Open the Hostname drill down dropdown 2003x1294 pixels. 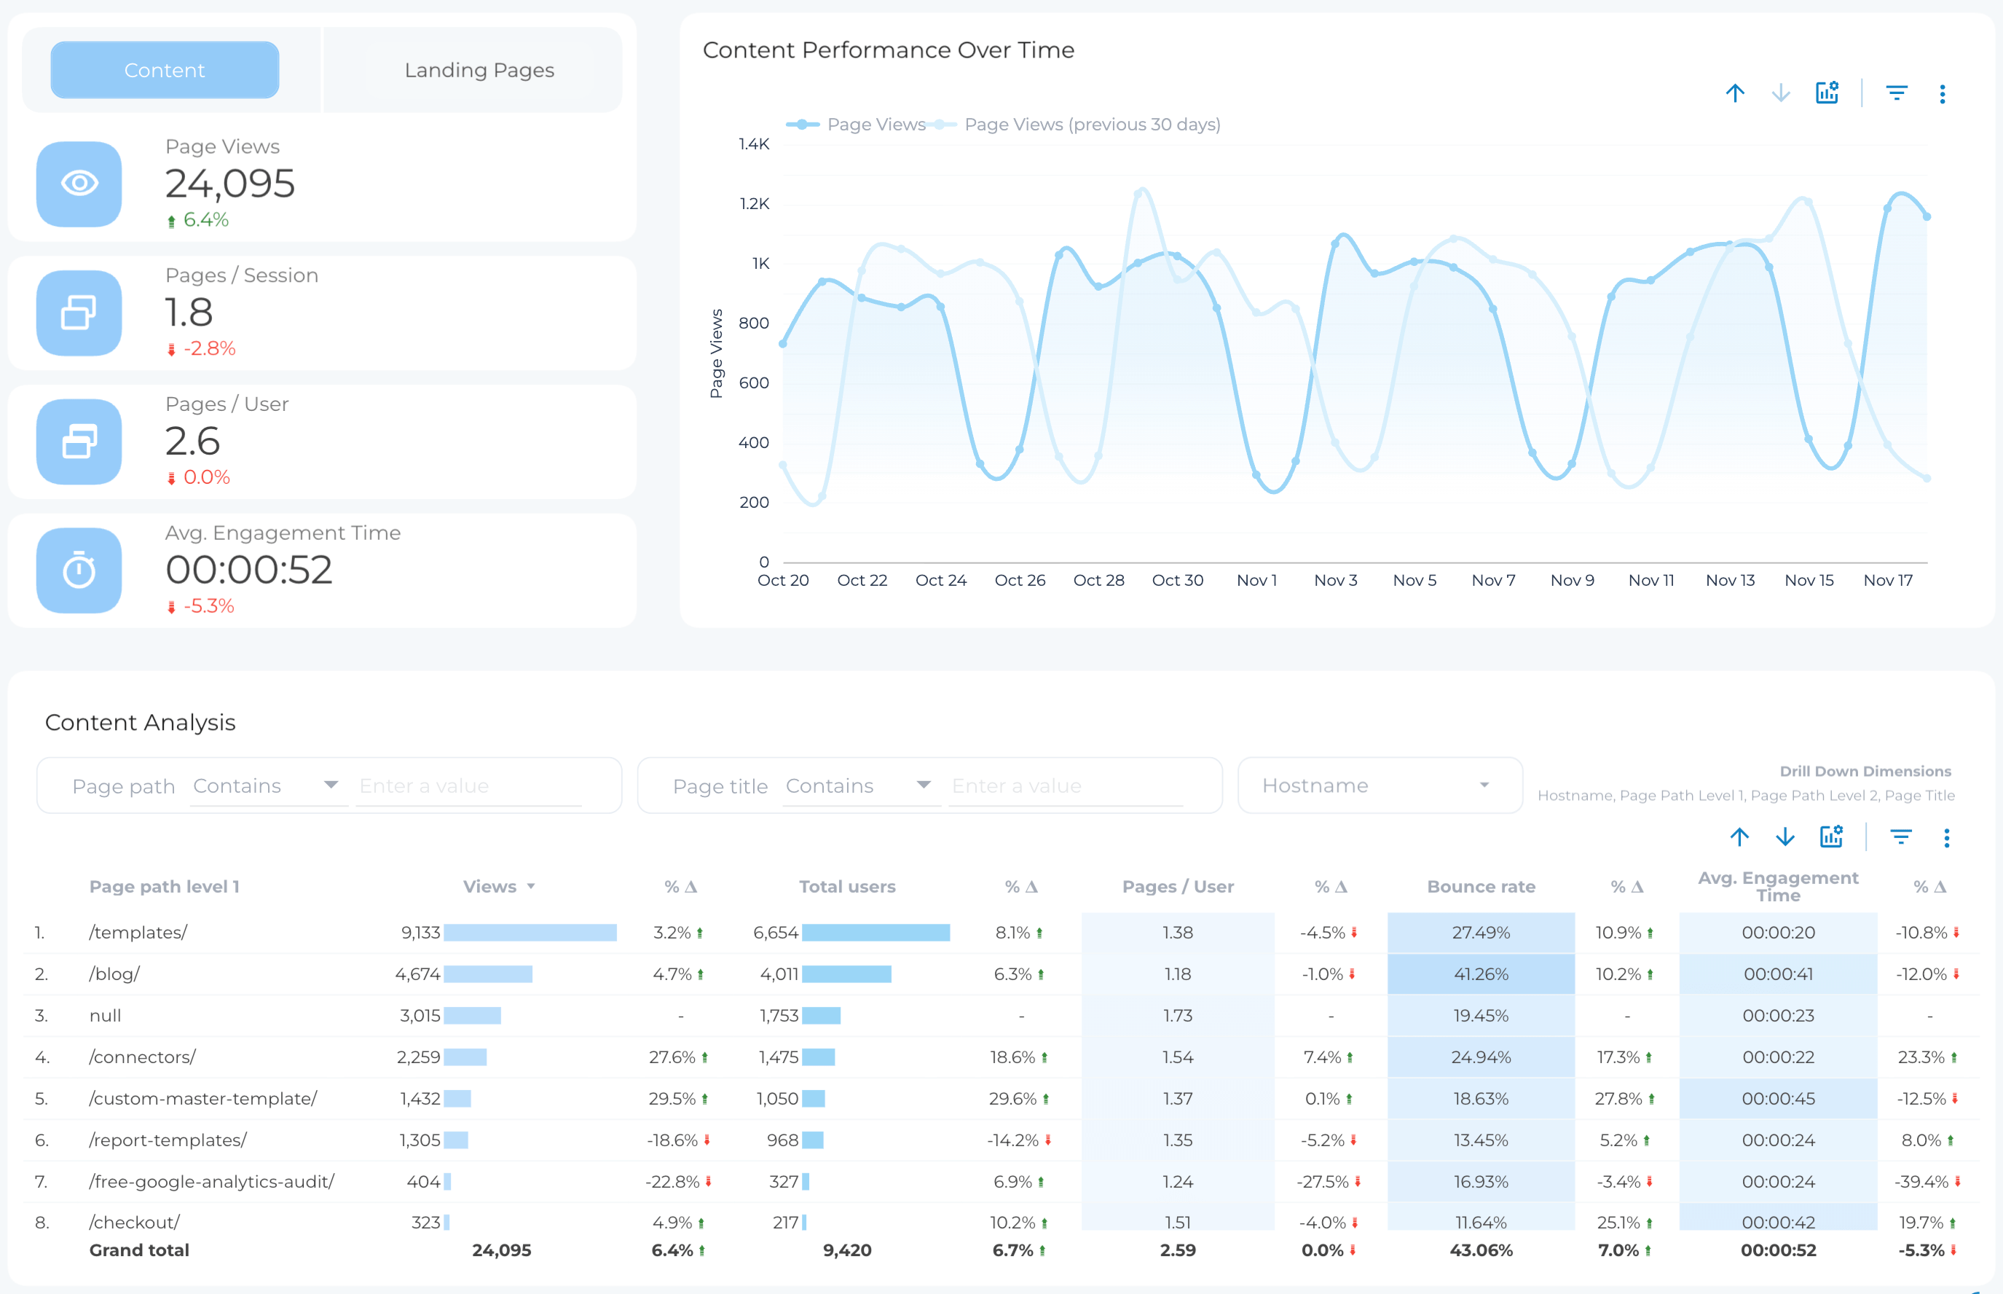click(x=1378, y=785)
